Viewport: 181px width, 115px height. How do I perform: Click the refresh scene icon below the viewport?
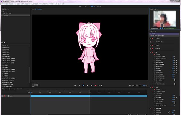point(130,85)
